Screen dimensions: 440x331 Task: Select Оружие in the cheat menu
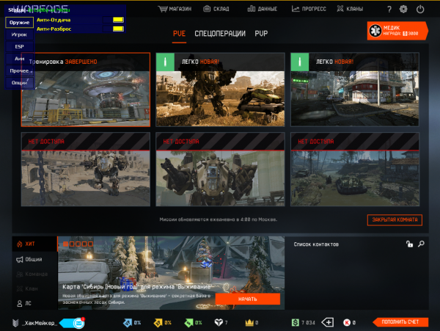click(x=19, y=23)
